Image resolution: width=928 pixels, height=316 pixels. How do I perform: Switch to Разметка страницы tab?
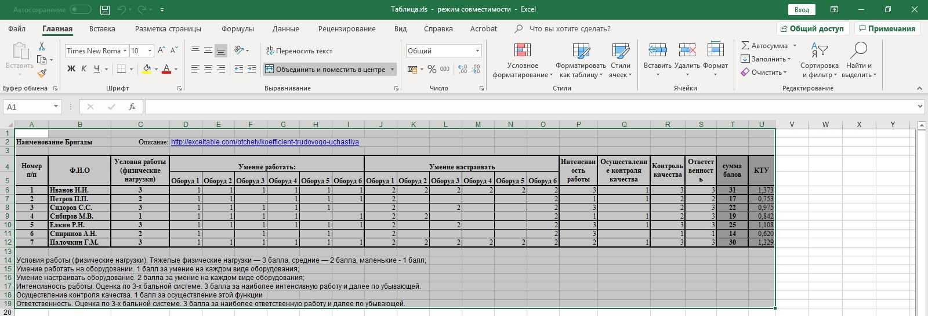click(168, 28)
